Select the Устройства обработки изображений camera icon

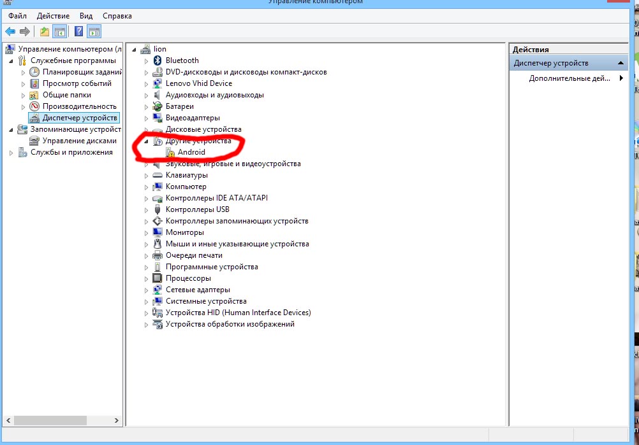coord(158,324)
